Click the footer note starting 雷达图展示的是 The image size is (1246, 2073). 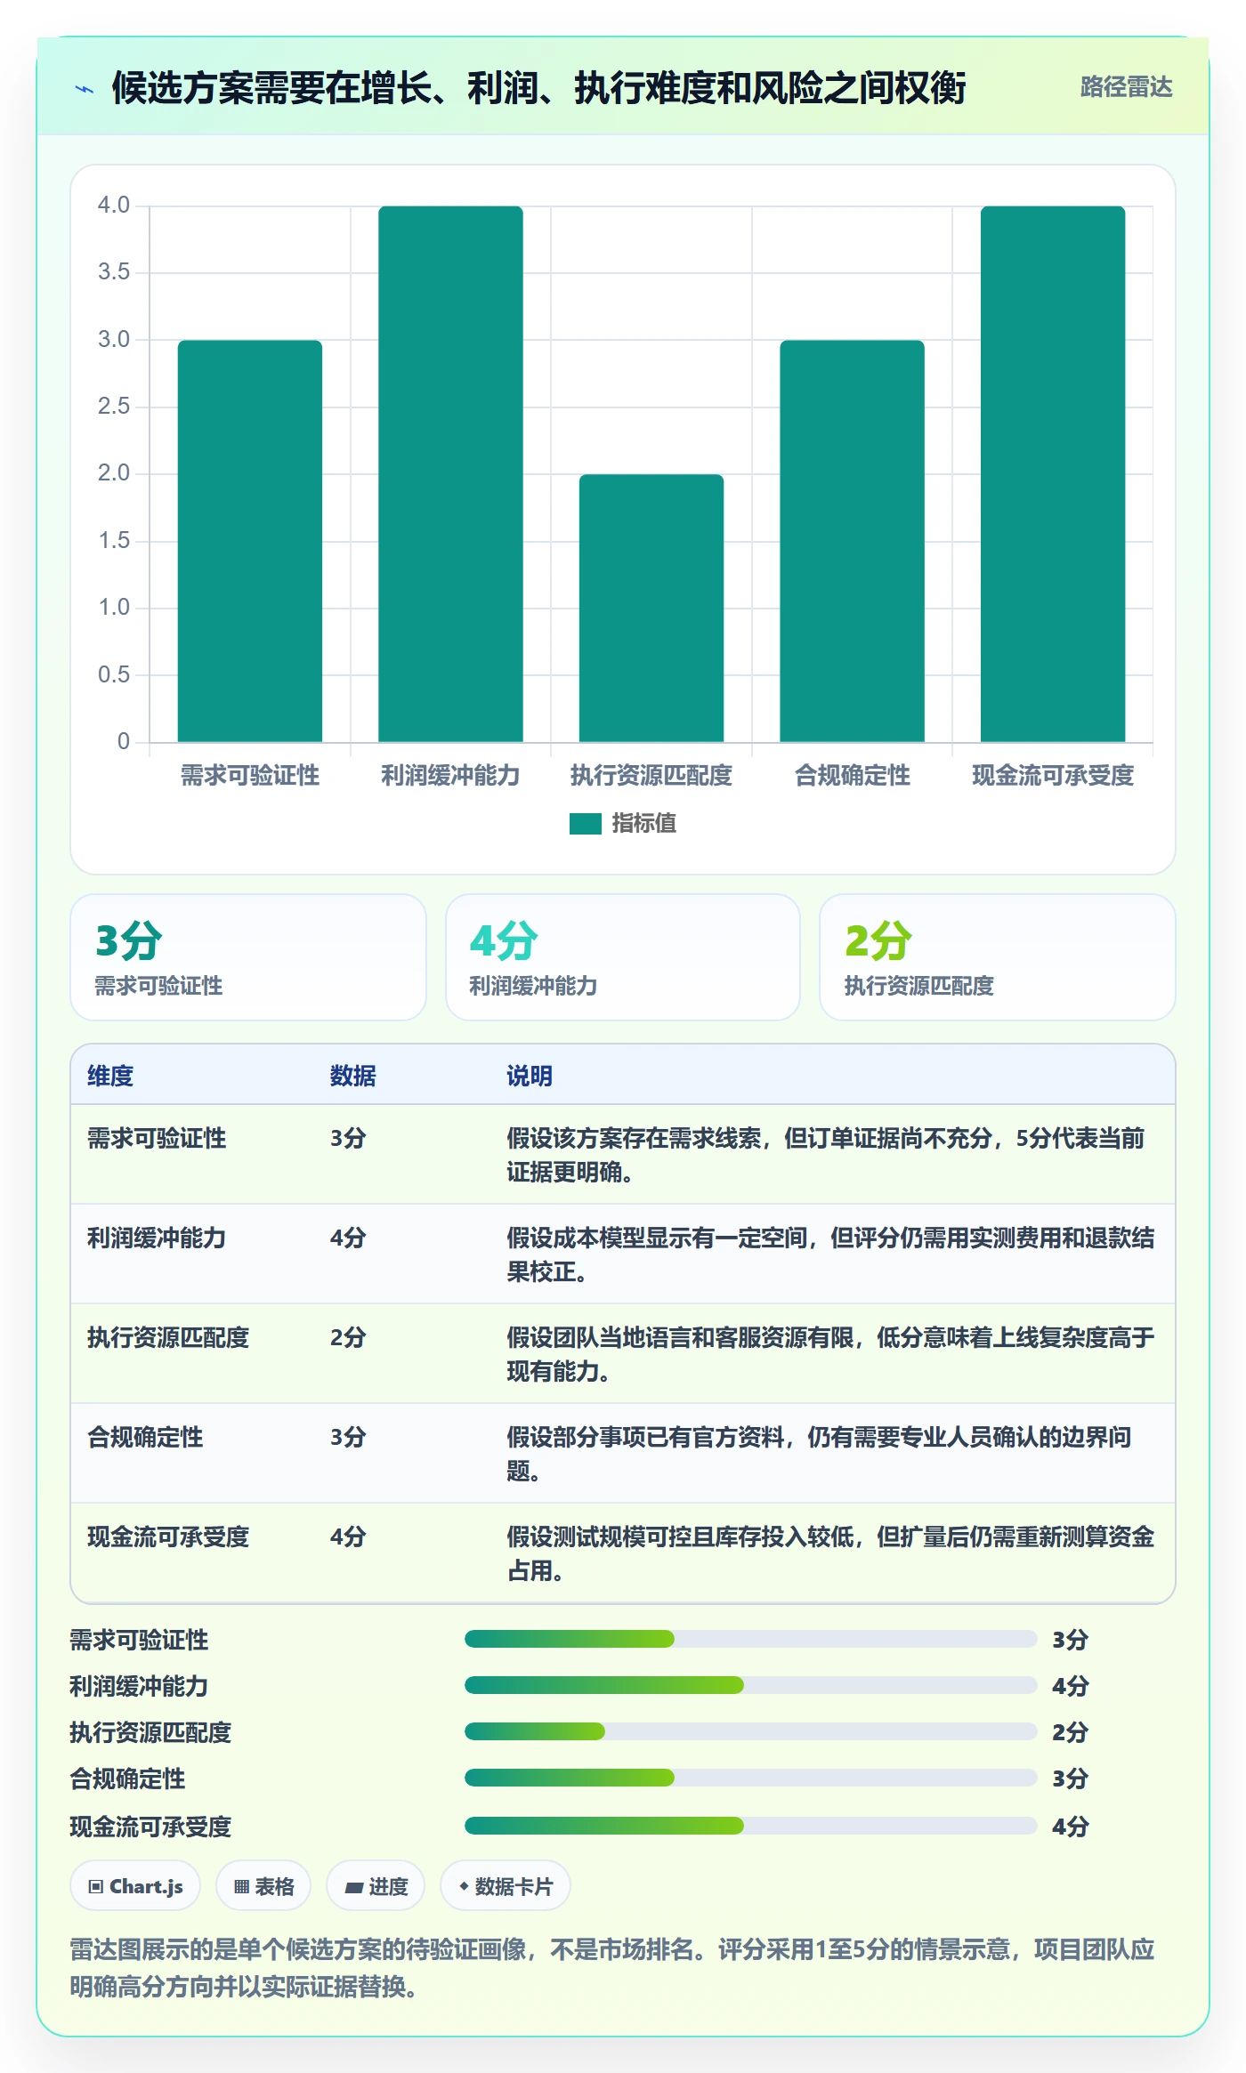coord(612,1967)
